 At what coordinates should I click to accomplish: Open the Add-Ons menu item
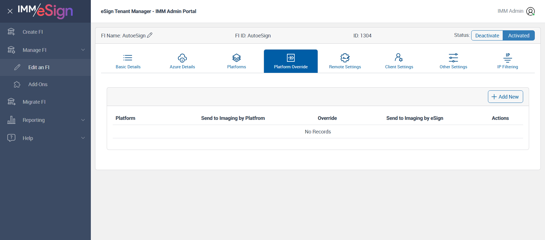tap(45, 84)
